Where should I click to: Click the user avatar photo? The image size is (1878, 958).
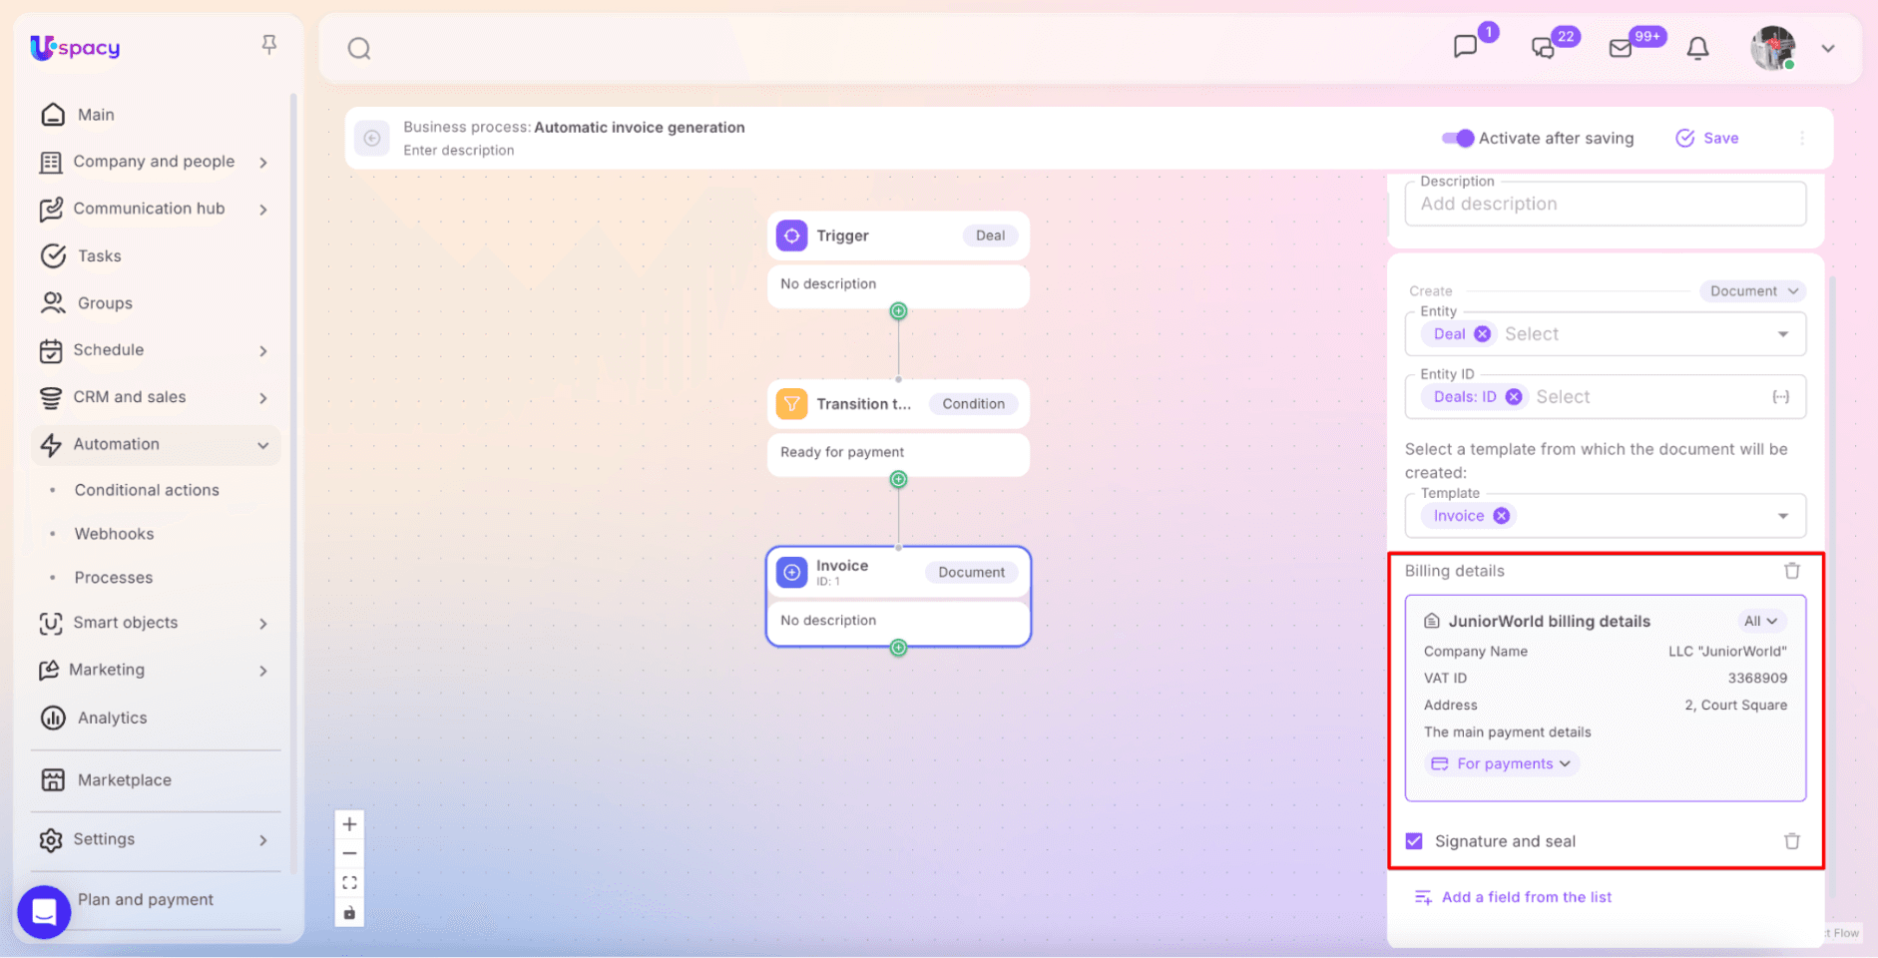click(x=1773, y=48)
